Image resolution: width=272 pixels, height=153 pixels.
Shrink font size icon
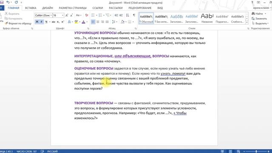point(72,15)
